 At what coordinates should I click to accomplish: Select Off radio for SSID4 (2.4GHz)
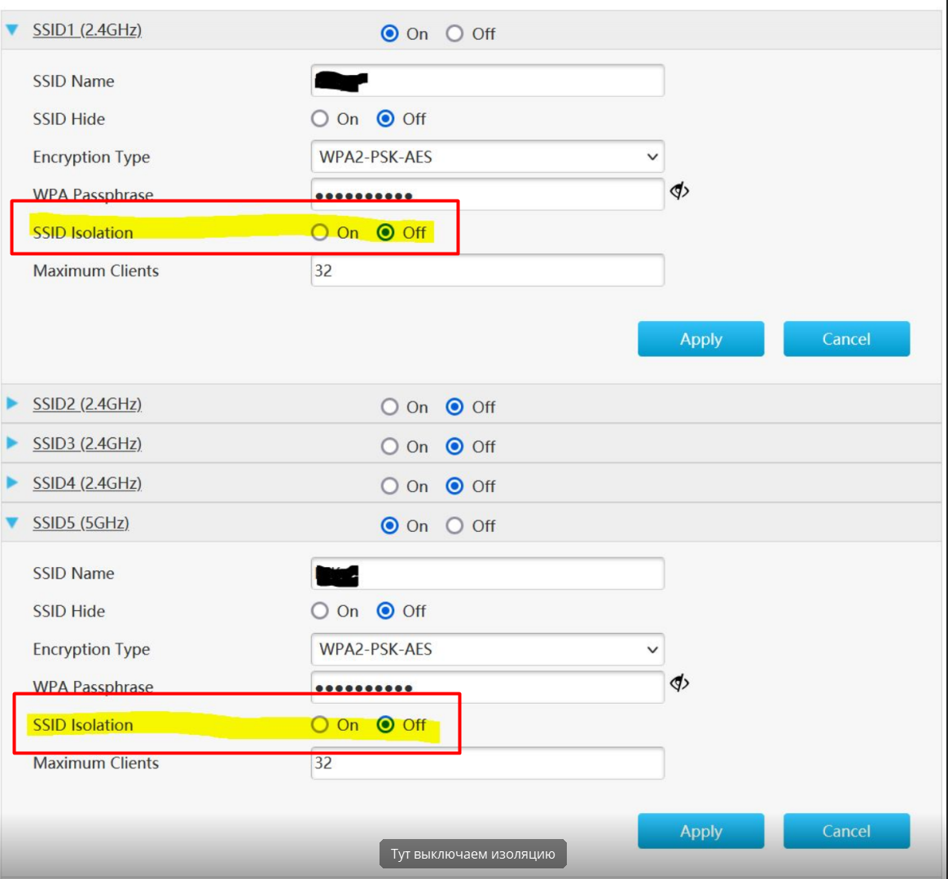click(x=454, y=486)
